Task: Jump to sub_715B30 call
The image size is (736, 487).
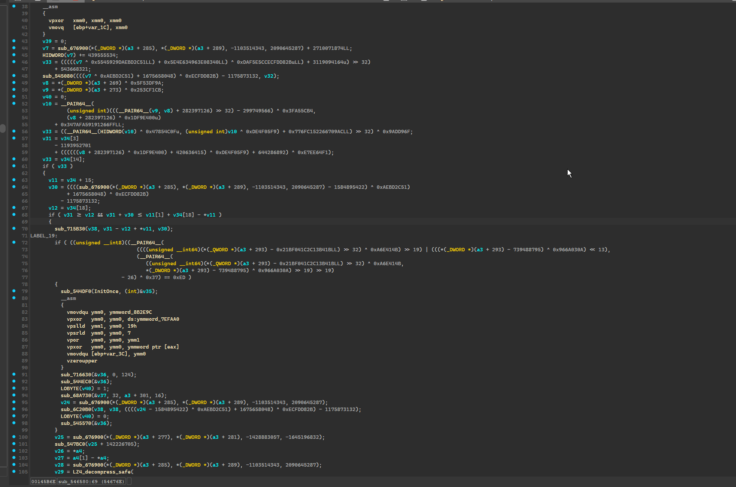Action: pos(69,229)
